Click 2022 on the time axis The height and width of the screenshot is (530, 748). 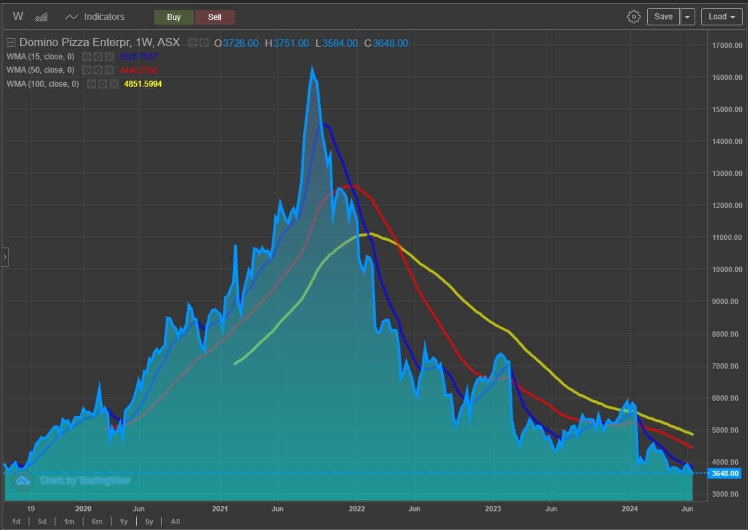[x=357, y=509]
